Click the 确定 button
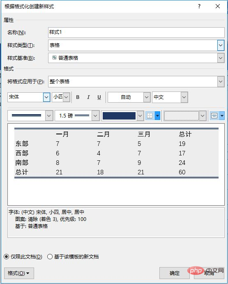Viewport: 228px width, 284px height. pos(174,273)
